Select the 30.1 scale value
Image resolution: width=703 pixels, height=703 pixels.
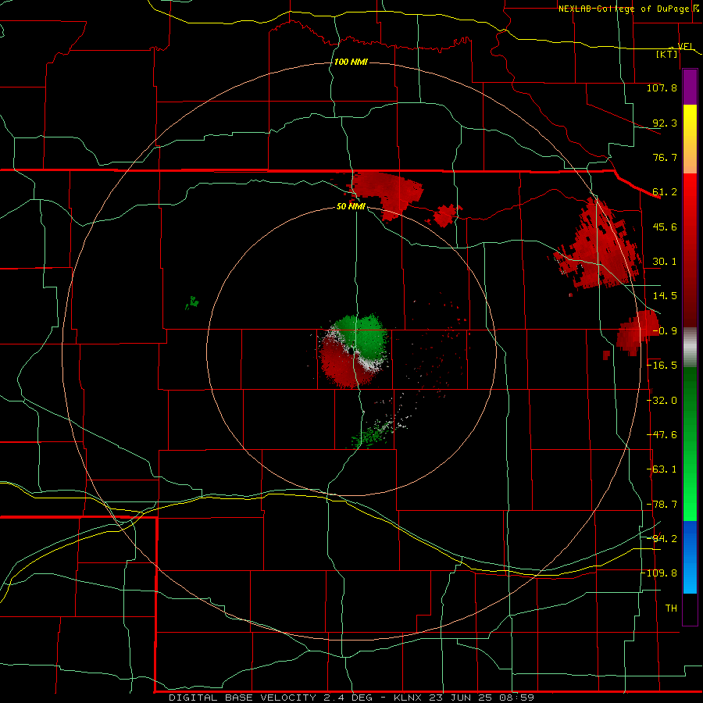(x=665, y=262)
